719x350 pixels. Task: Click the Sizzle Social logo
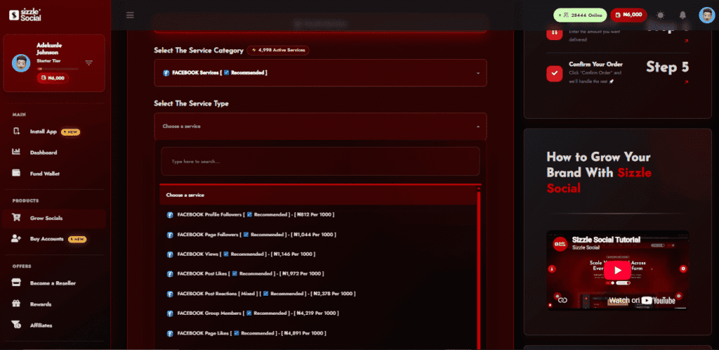point(25,15)
